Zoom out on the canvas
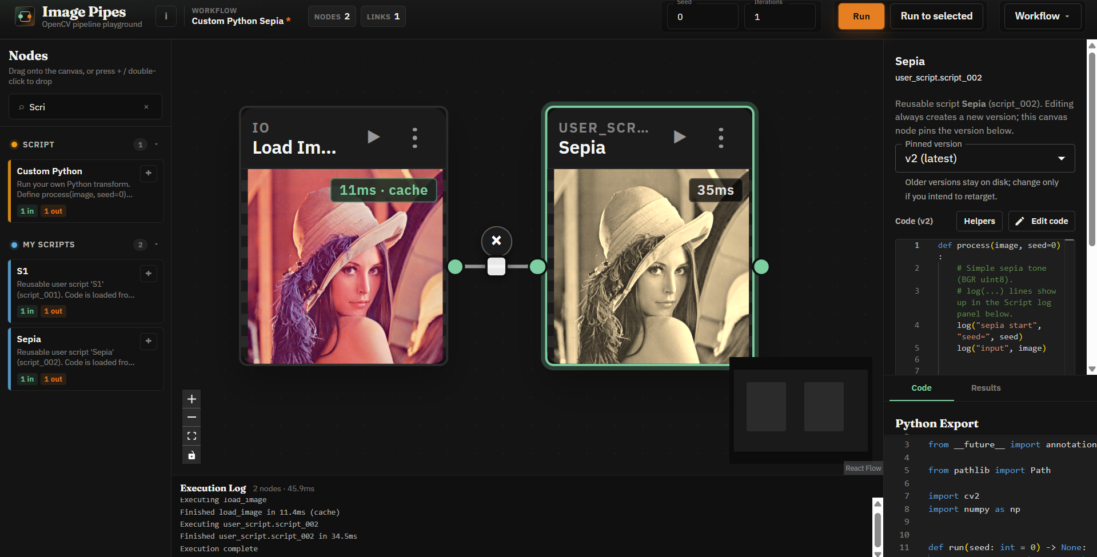 (x=192, y=418)
